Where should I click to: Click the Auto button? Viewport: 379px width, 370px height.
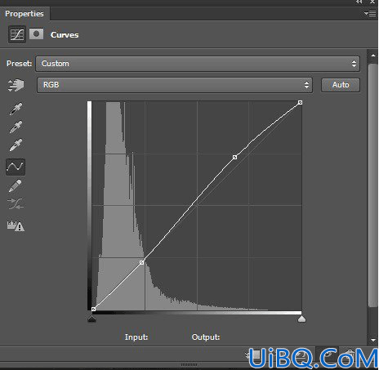pos(341,85)
